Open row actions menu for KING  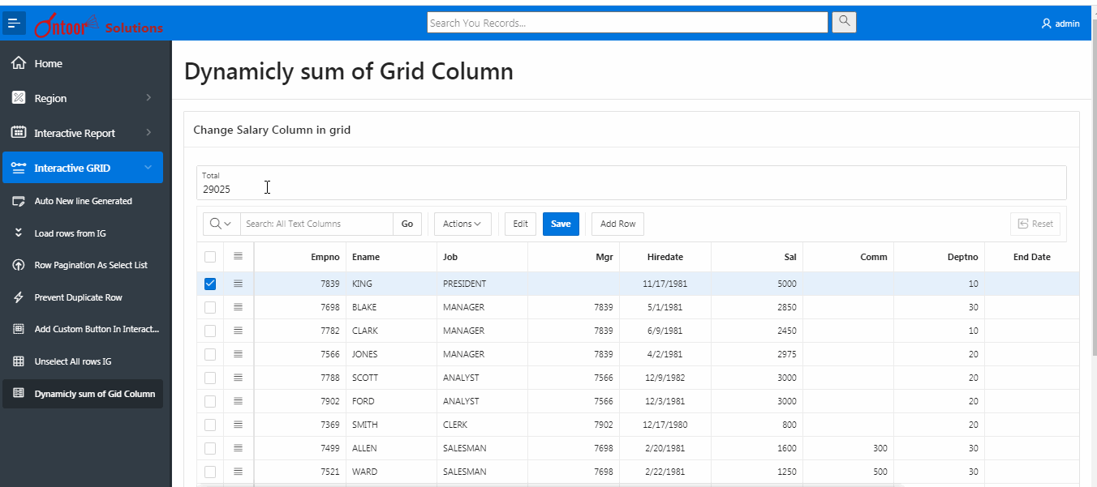click(x=238, y=284)
